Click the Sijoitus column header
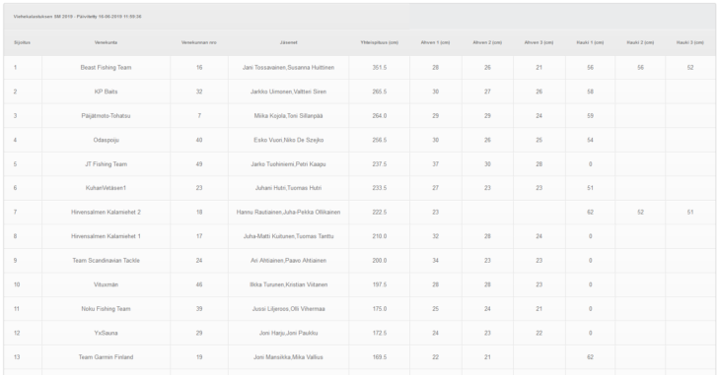Image resolution: width=720 pixels, height=375 pixels. [x=22, y=42]
